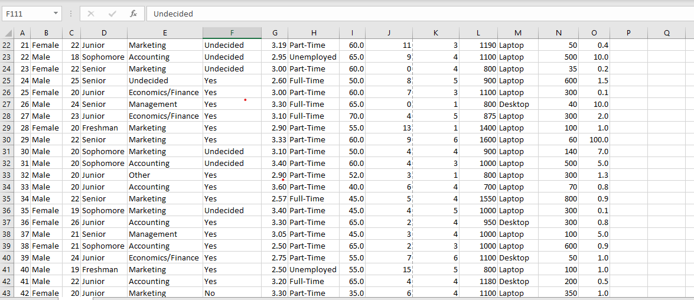694x300 pixels.
Task: Click Desktop cell in row 27
Action: 519,104
